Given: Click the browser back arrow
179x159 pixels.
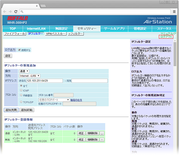Looking at the screenshot, I should pos(5,12).
